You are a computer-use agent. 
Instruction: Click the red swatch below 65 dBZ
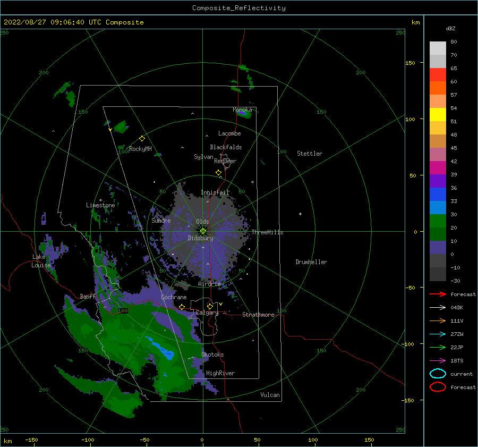click(x=438, y=75)
